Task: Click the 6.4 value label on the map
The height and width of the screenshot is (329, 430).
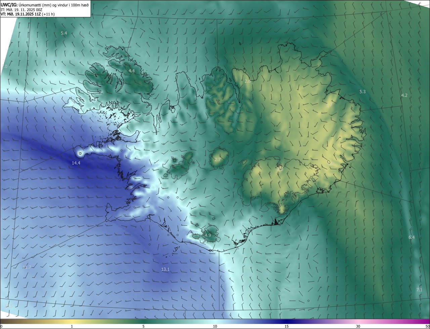Action: 412,237
